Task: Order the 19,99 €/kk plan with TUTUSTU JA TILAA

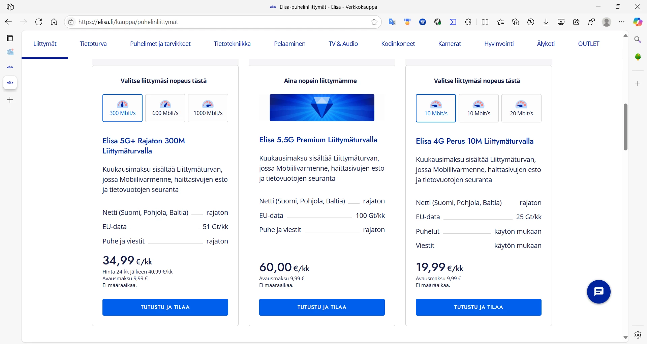Action: (479, 307)
